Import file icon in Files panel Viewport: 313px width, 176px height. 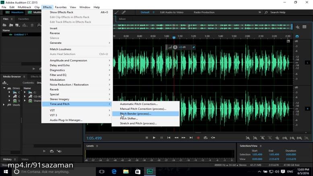[x=11, y=25]
